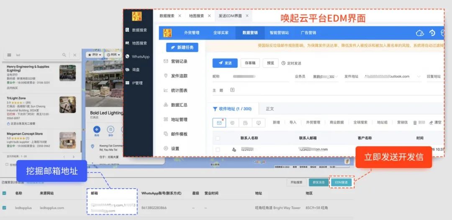Open Megaman Concept Store listing thumbnail
This screenshot has width=452, height=220.
coord(68,140)
